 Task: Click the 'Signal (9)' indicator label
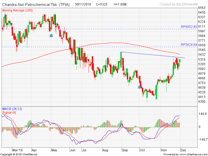coord(9,113)
